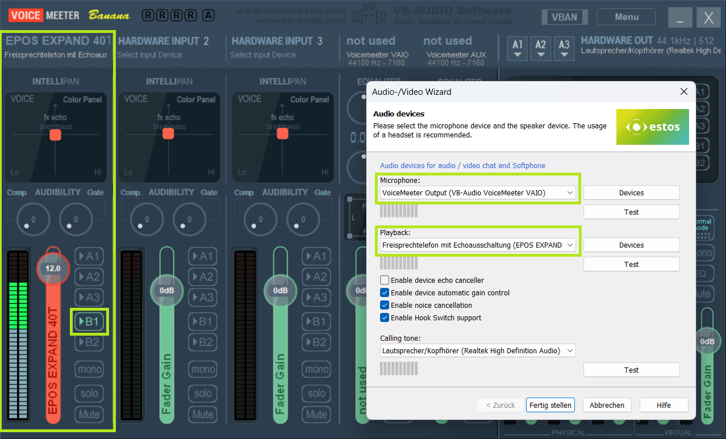Viewport: 726px width, 439px height.
Task: Toggle B1 routing on EPOS EXPAND strip
Action: 89,321
